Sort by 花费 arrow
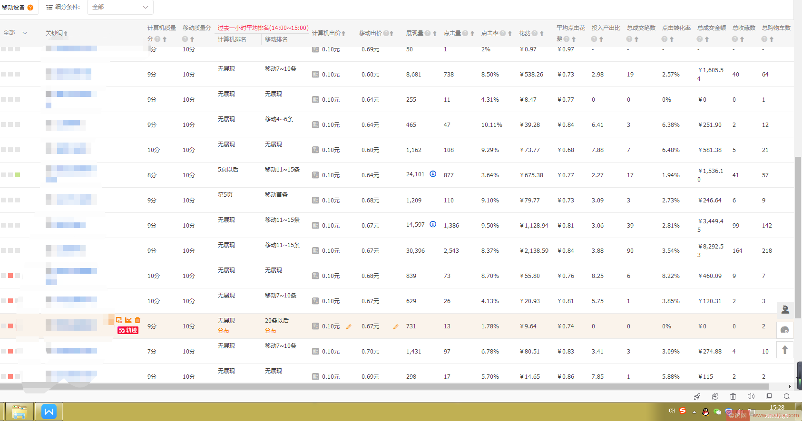This screenshot has height=421, width=802. 542,33
